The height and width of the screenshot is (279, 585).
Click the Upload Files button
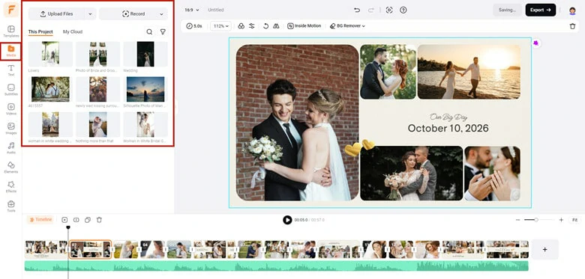pos(57,13)
